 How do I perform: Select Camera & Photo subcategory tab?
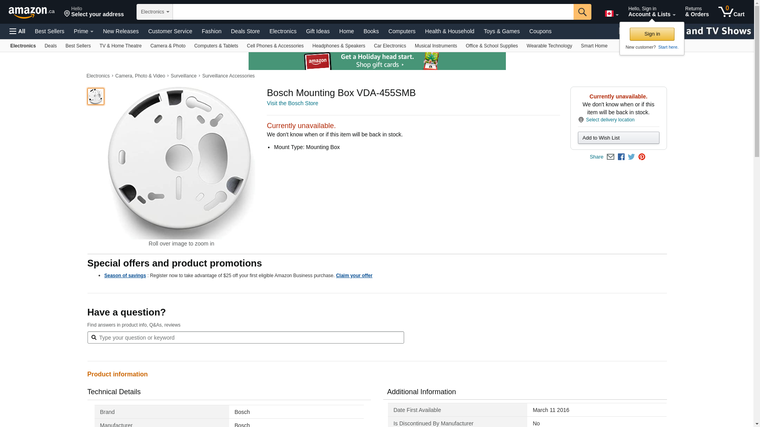[168, 46]
